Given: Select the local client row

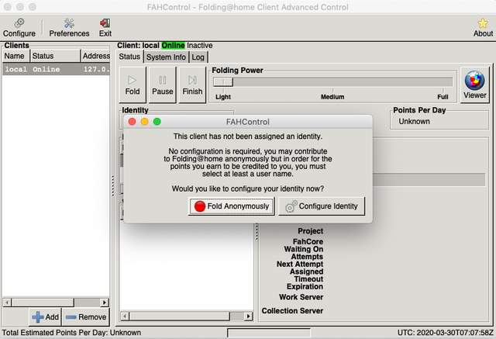Looking at the screenshot, I should [56, 69].
